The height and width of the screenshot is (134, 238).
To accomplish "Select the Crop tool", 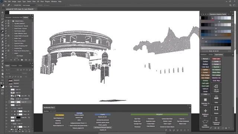I will [x=2, y=25].
